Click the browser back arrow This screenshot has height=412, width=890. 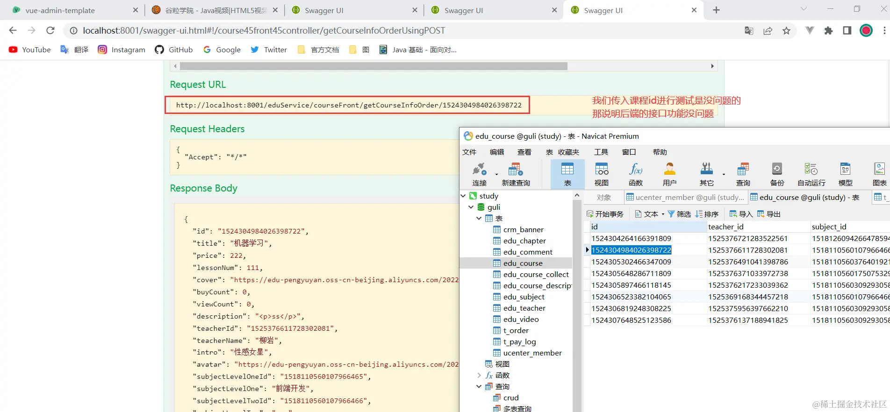[x=13, y=30]
